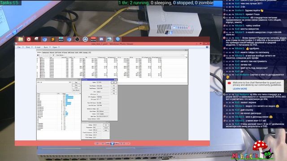Launch Vivaldi browser from the taskbar
Image resolution: width=287 pixels, height=161 pixels.
pyautogui.click(x=29, y=39)
